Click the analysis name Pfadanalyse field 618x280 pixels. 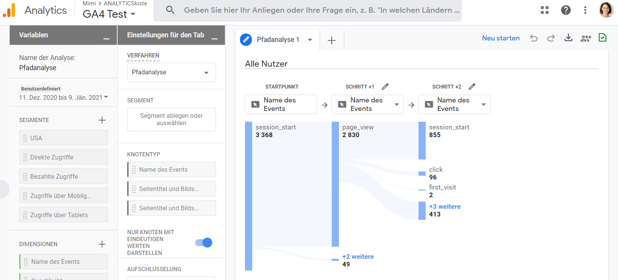tap(38, 68)
